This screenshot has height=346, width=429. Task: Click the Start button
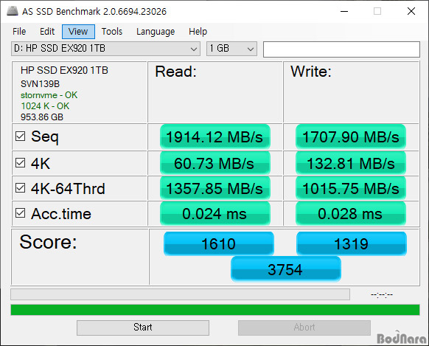pos(143,328)
